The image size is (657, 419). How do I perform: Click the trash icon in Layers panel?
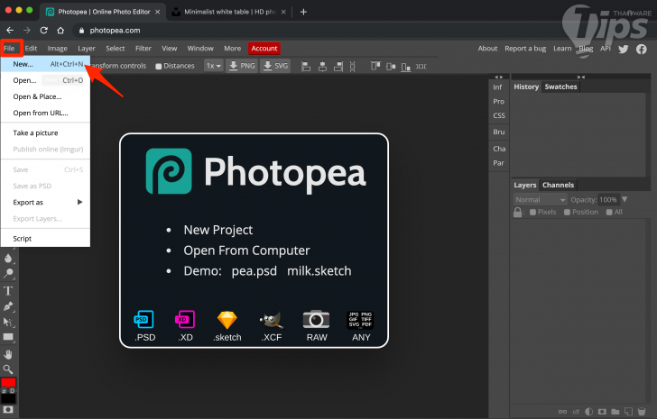(642, 412)
